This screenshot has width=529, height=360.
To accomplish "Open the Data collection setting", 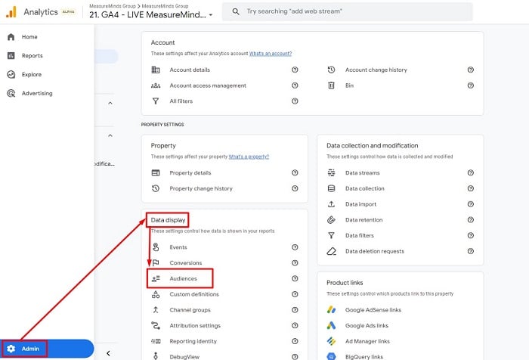I will coord(365,188).
